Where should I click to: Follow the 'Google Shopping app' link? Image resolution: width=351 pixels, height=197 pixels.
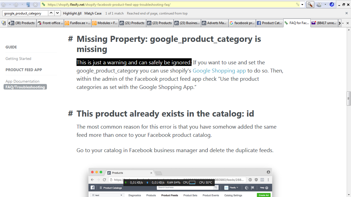point(219,71)
